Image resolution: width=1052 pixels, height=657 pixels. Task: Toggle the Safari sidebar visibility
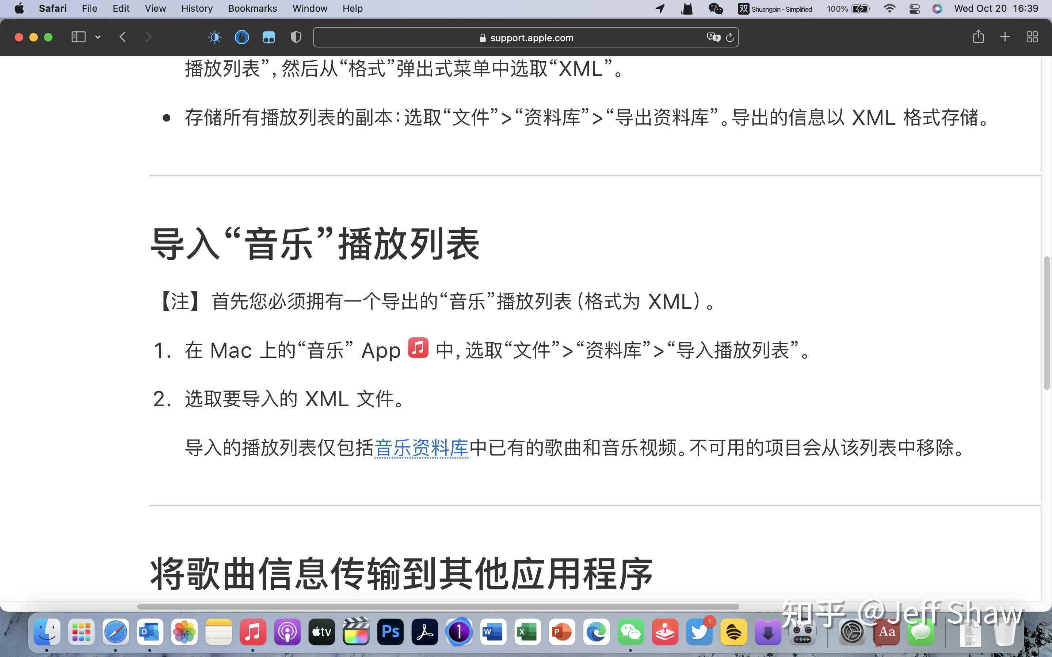point(78,37)
